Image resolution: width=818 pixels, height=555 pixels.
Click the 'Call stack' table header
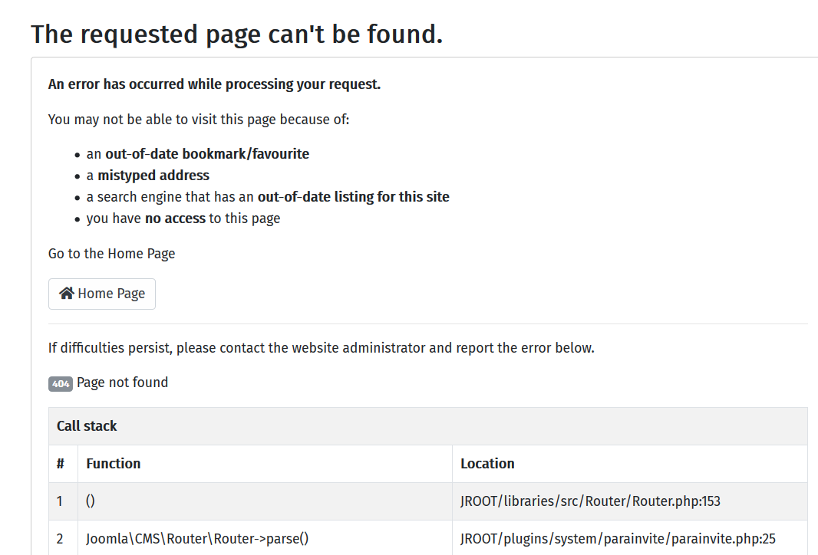coord(427,426)
